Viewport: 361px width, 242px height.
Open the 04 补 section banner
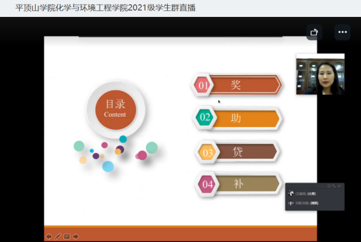pos(238,184)
